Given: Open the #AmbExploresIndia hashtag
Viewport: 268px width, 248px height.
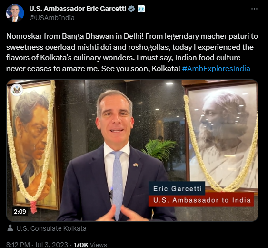Looking at the screenshot, I should coord(216,69).
